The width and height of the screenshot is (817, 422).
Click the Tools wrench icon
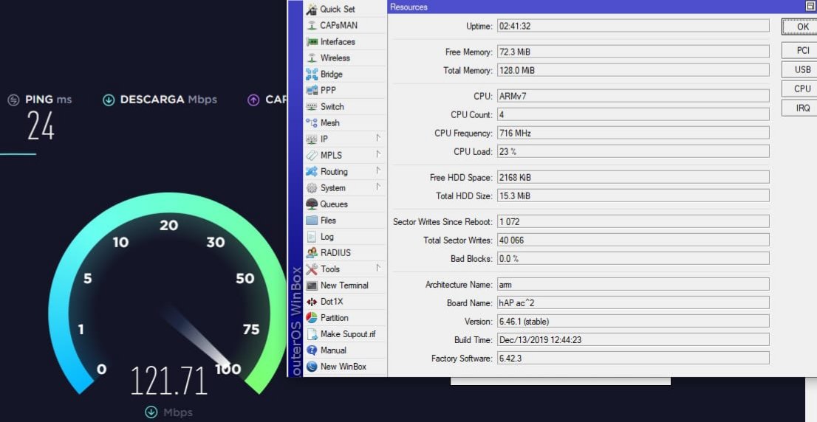click(x=312, y=269)
